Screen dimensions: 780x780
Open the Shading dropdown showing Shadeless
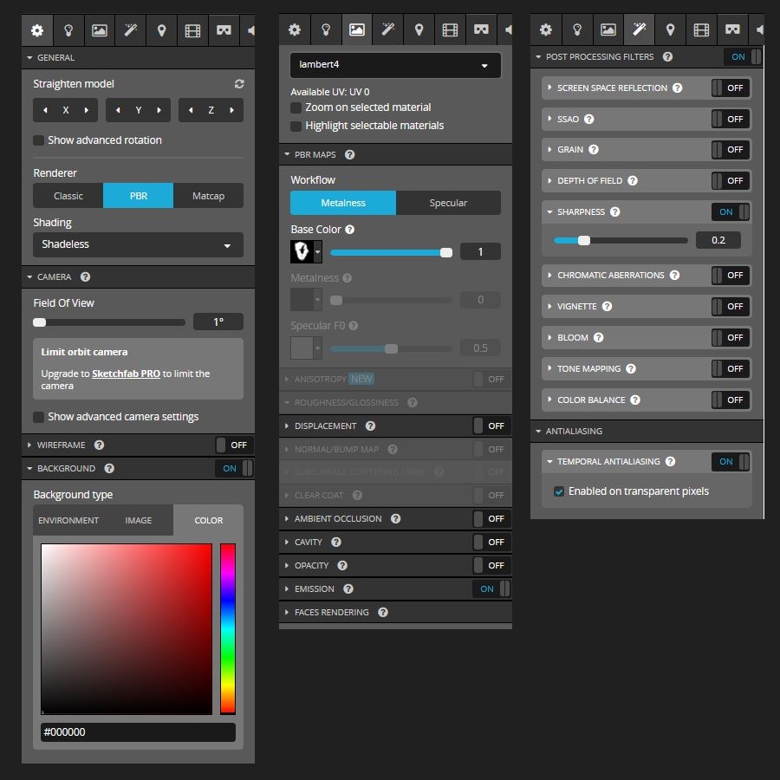tap(138, 244)
